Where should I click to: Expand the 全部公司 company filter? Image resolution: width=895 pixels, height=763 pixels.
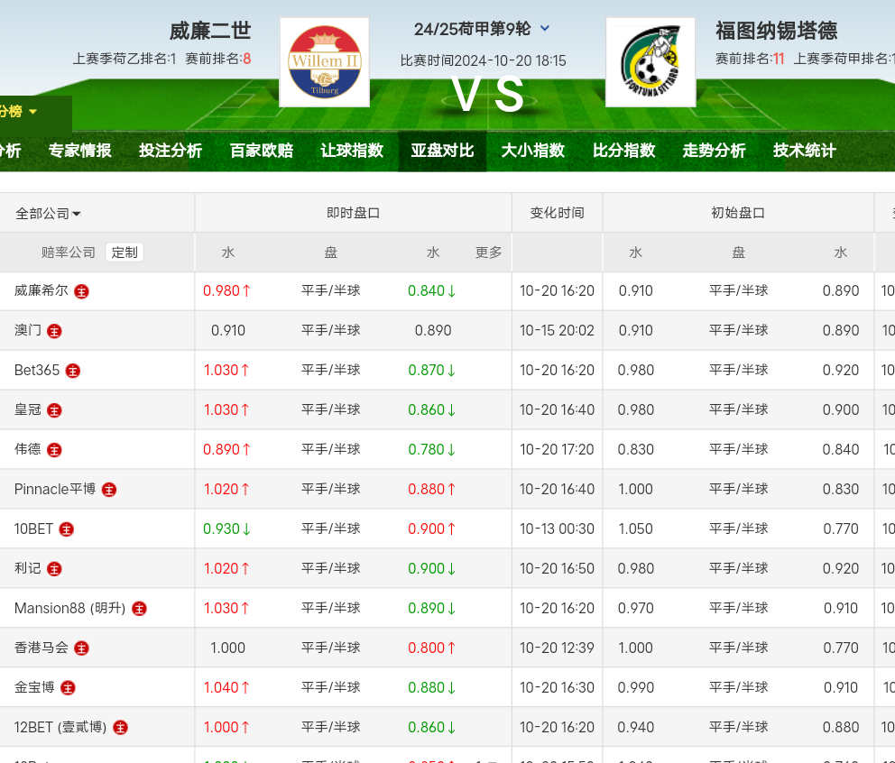pyautogui.click(x=48, y=214)
